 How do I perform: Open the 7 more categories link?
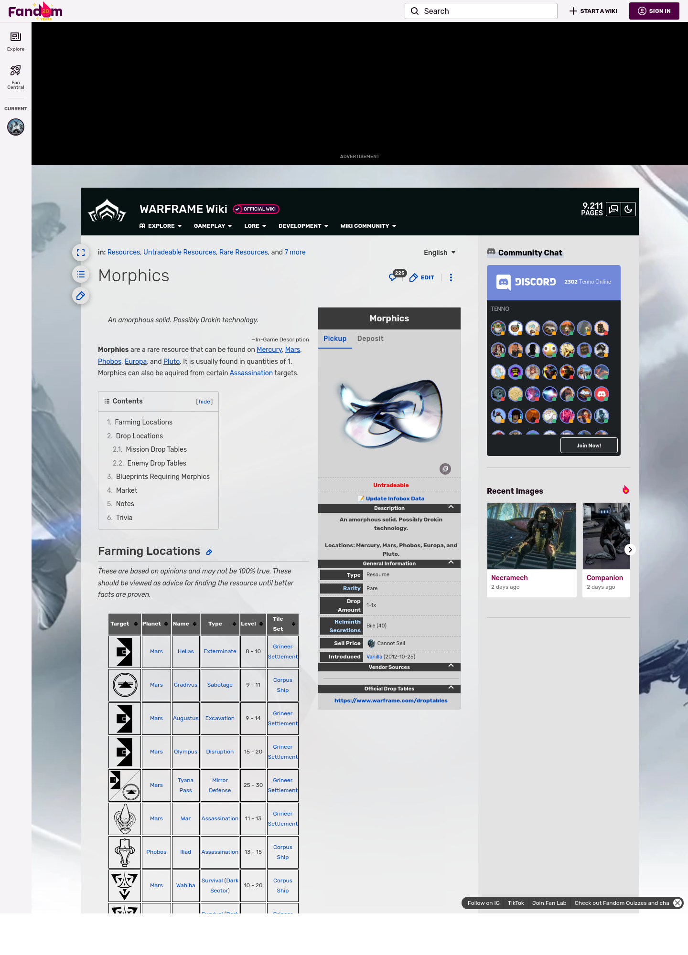tap(295, 252)
